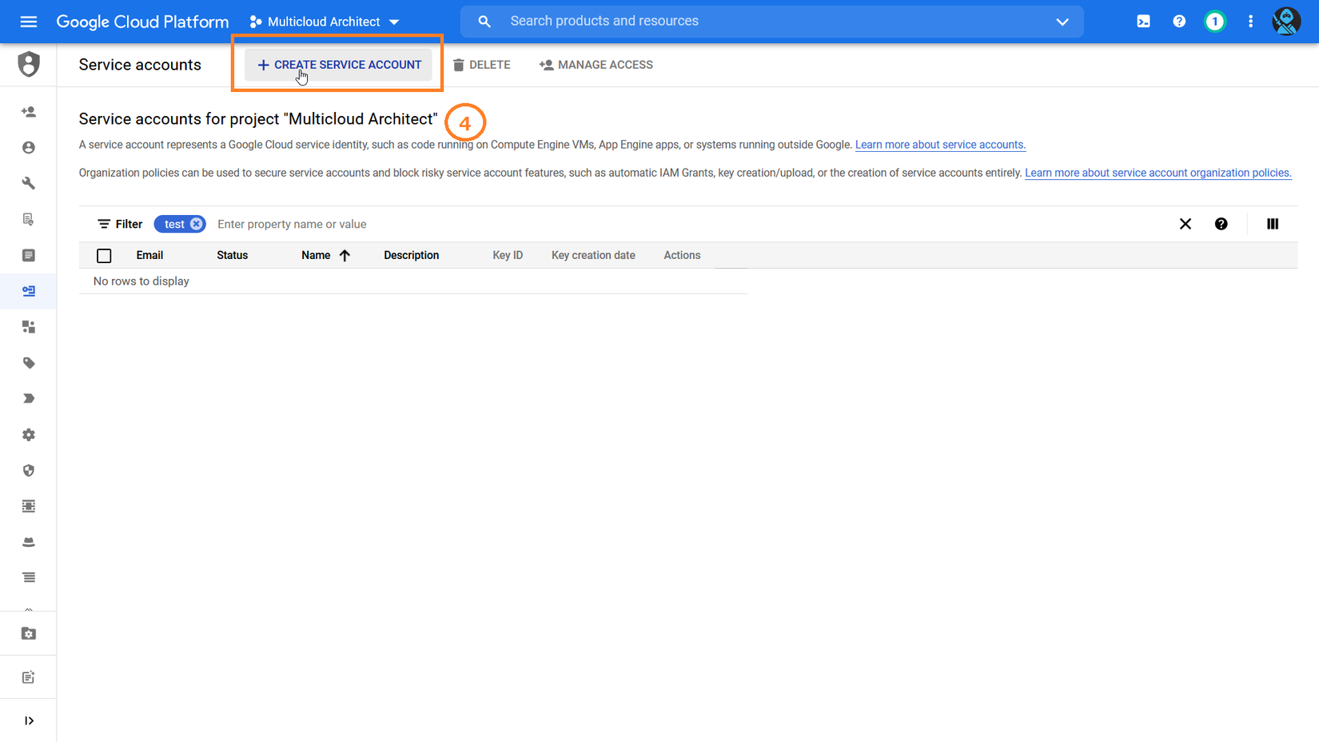
Task: Open Settings gear icon in sidebar
Action: [x=29, y=435]
